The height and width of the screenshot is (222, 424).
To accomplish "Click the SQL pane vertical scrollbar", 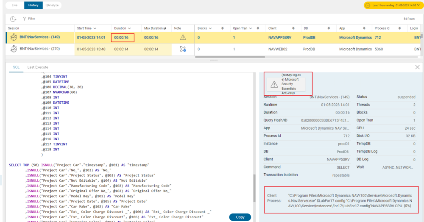I will click(x=254, y=189).
